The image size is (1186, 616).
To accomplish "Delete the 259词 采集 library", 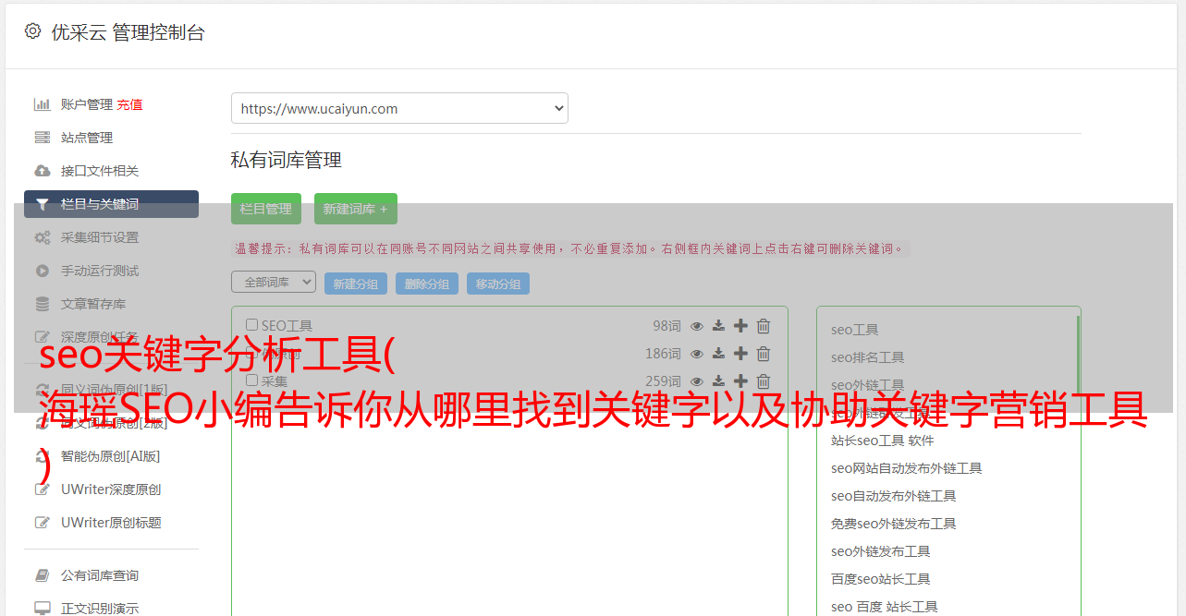I will [x=764, y=381].
